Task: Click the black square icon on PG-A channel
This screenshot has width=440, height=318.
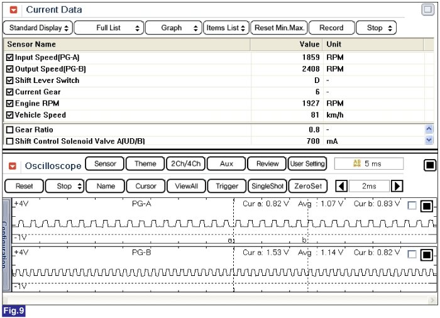Action: point(426,206)
